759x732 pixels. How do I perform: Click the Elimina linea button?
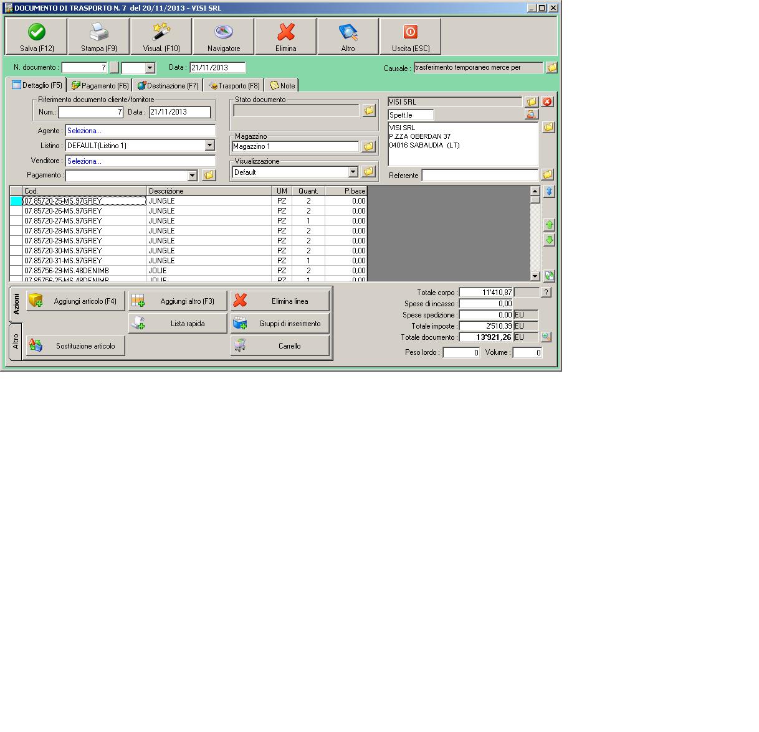pos(280,301)
